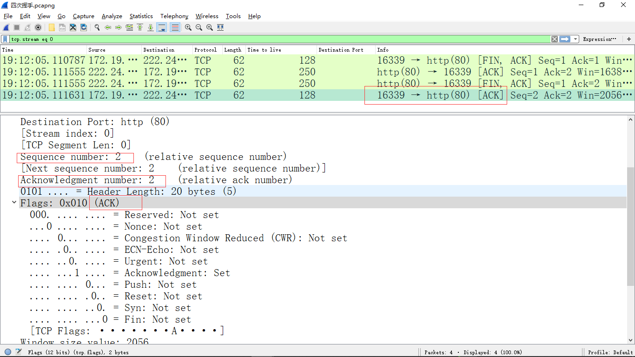Open capture file properties status bar icon
The height and width of the screenshot is (357, 635).
19,352
